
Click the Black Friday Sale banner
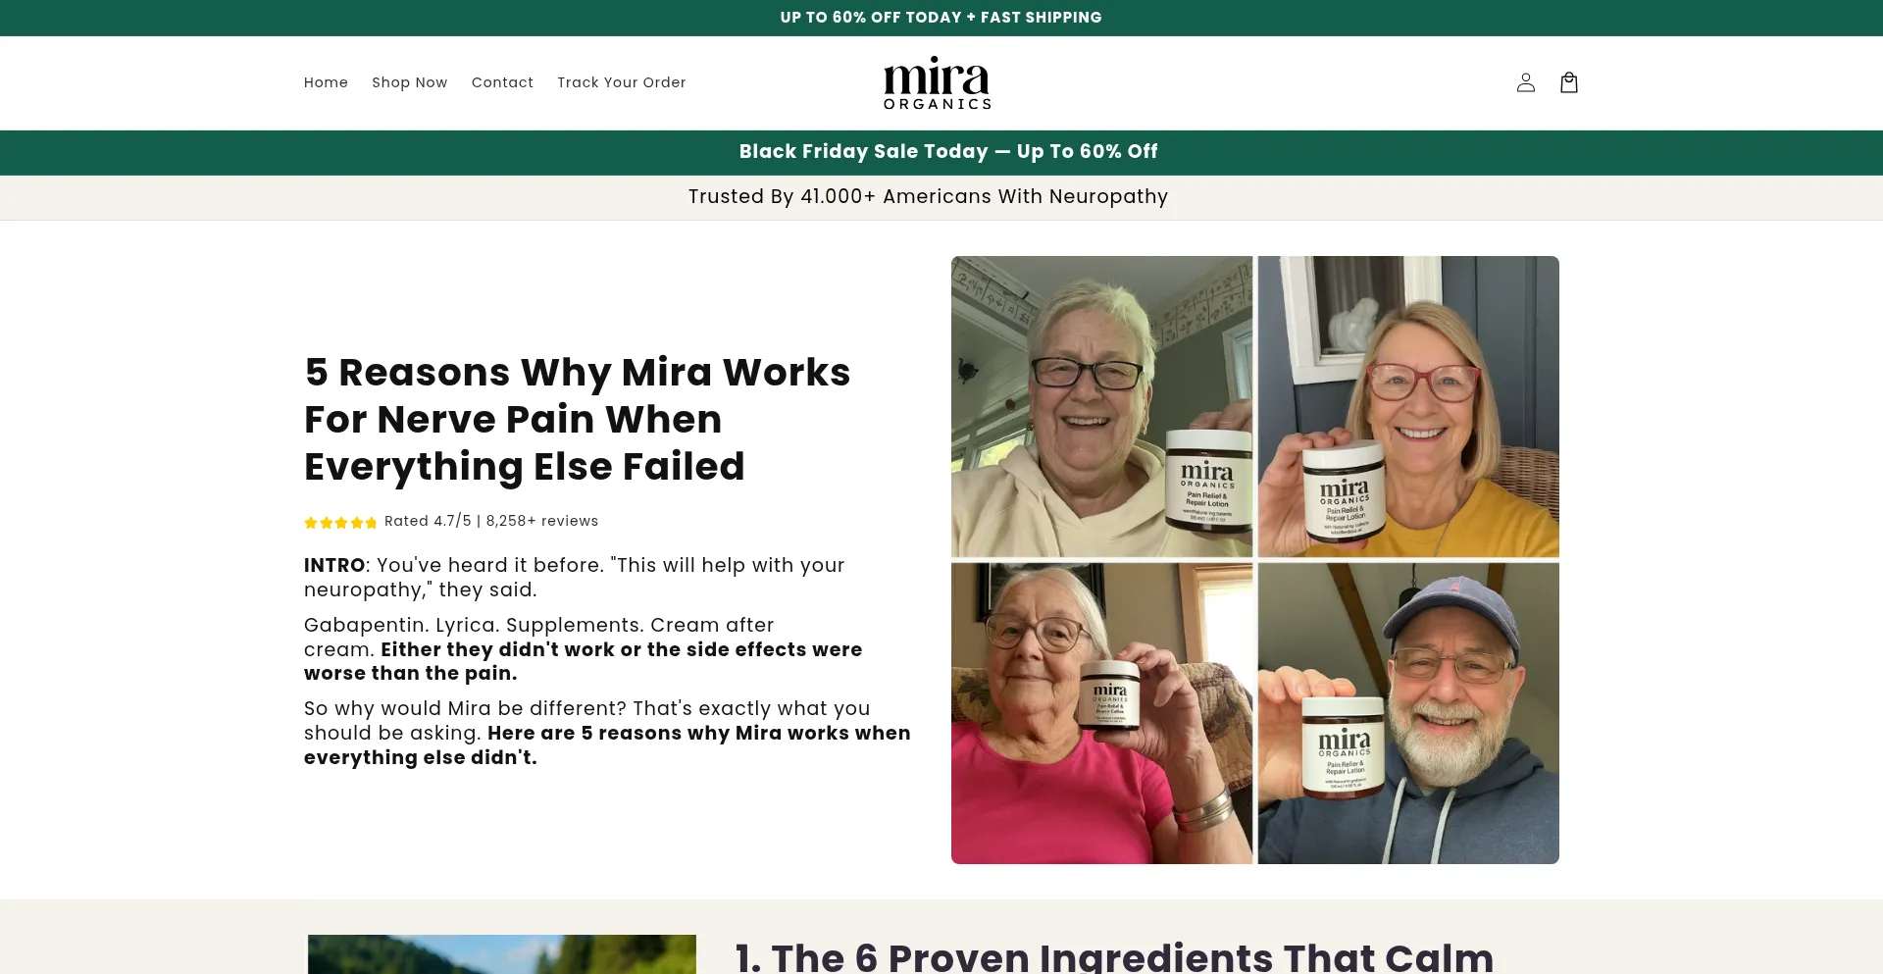point(941,152)
